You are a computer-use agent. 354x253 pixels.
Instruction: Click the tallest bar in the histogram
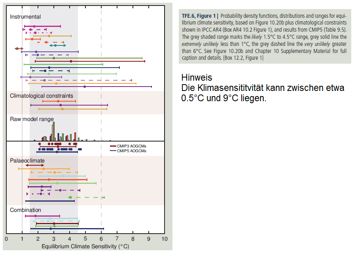coord(53,131)
